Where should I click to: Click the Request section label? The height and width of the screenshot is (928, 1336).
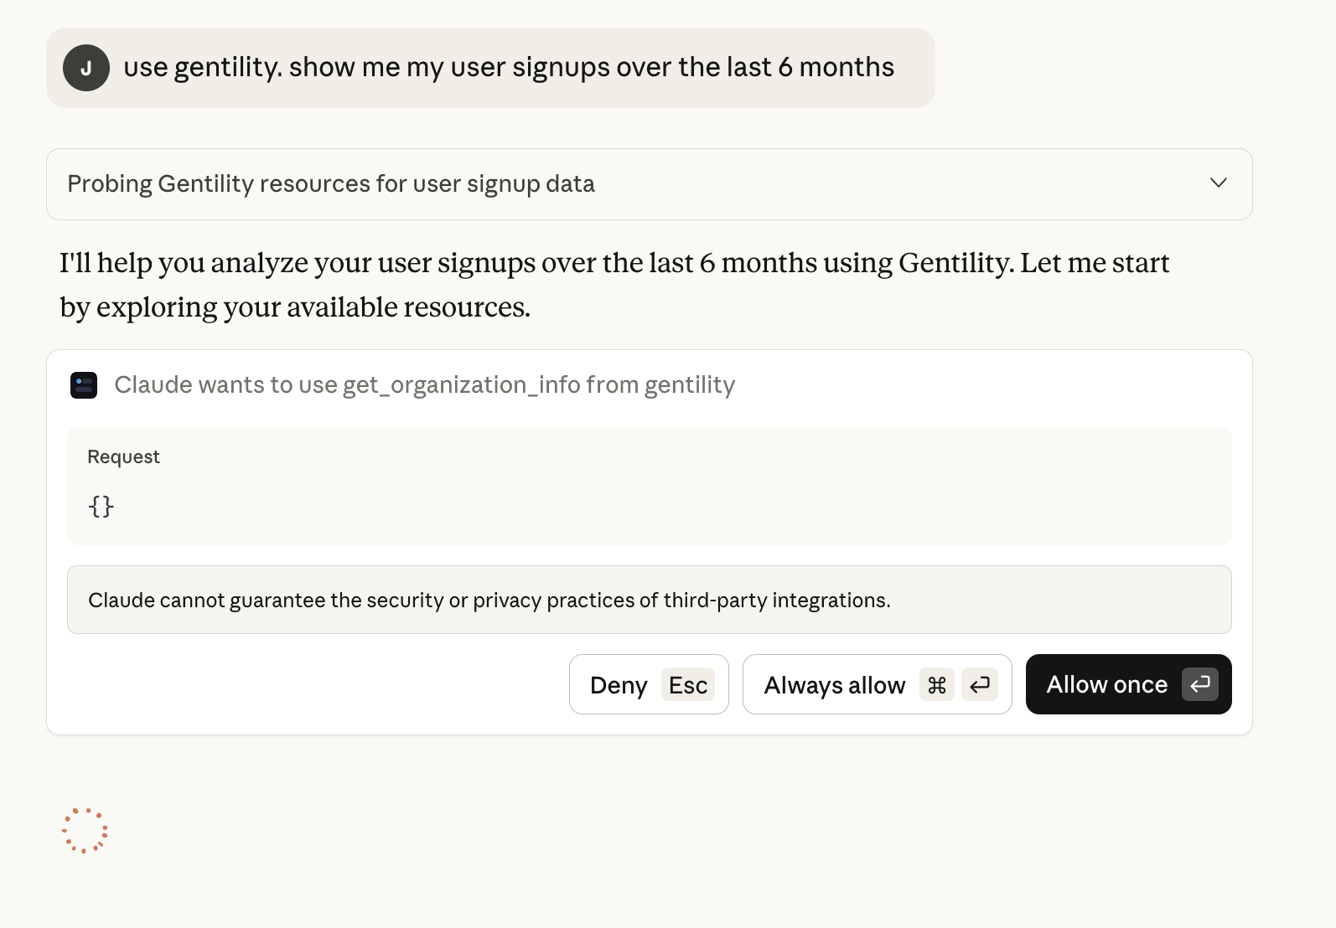(x=123, y=456)
